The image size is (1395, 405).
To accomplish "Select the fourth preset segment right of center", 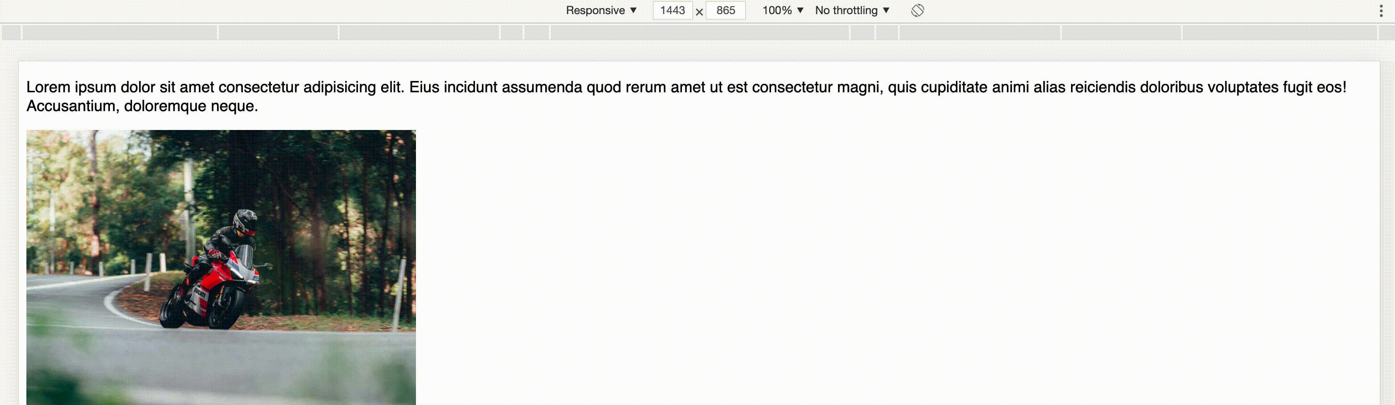I will click(1121, 32).
